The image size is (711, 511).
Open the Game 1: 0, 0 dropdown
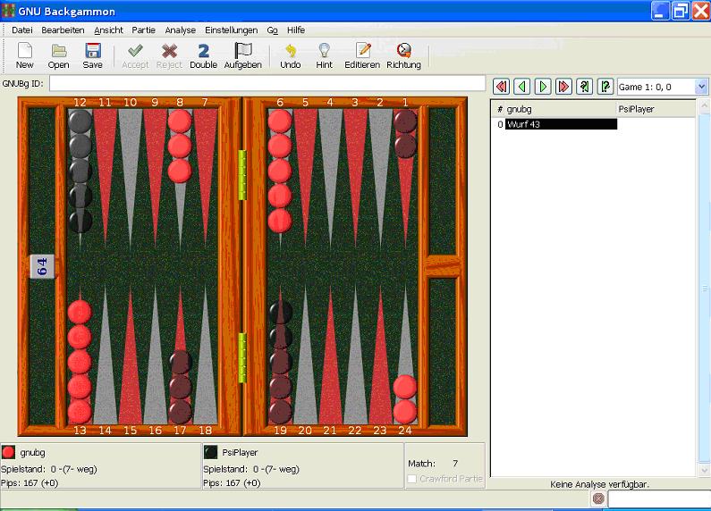click(662, 87)
